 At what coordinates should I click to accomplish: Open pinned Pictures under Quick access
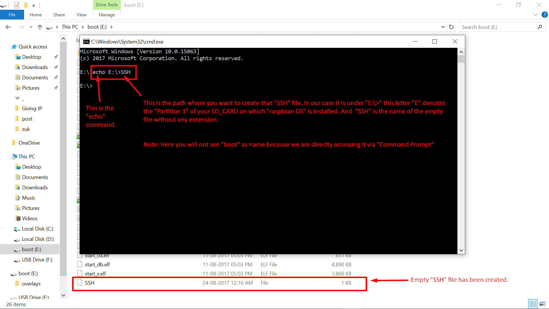click(31, 88)
